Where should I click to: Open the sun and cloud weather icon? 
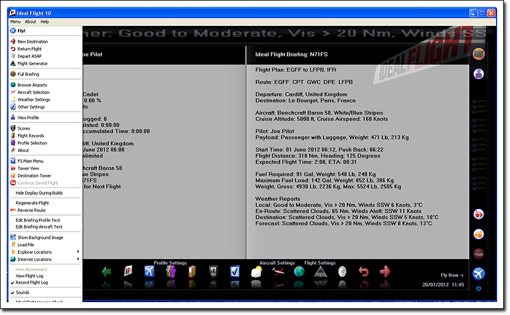(256, 271)
